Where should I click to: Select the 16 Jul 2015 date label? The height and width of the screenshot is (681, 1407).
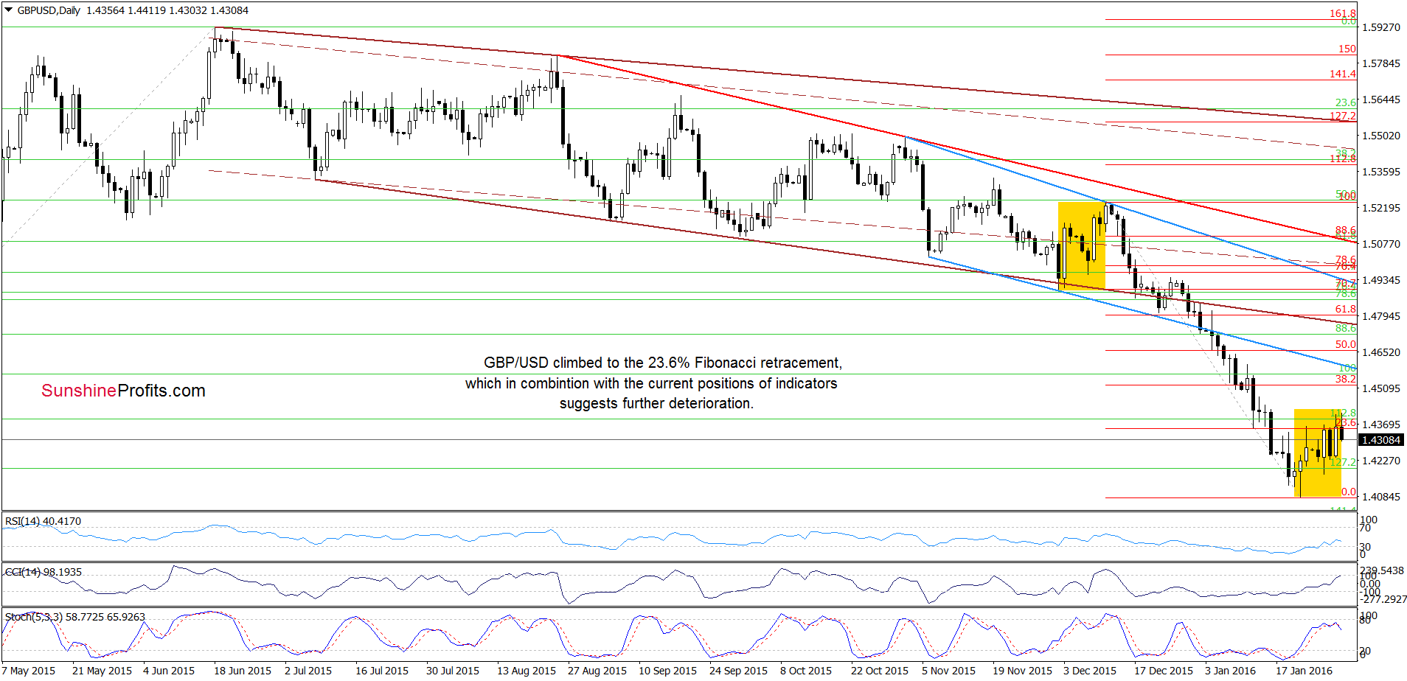382,671
